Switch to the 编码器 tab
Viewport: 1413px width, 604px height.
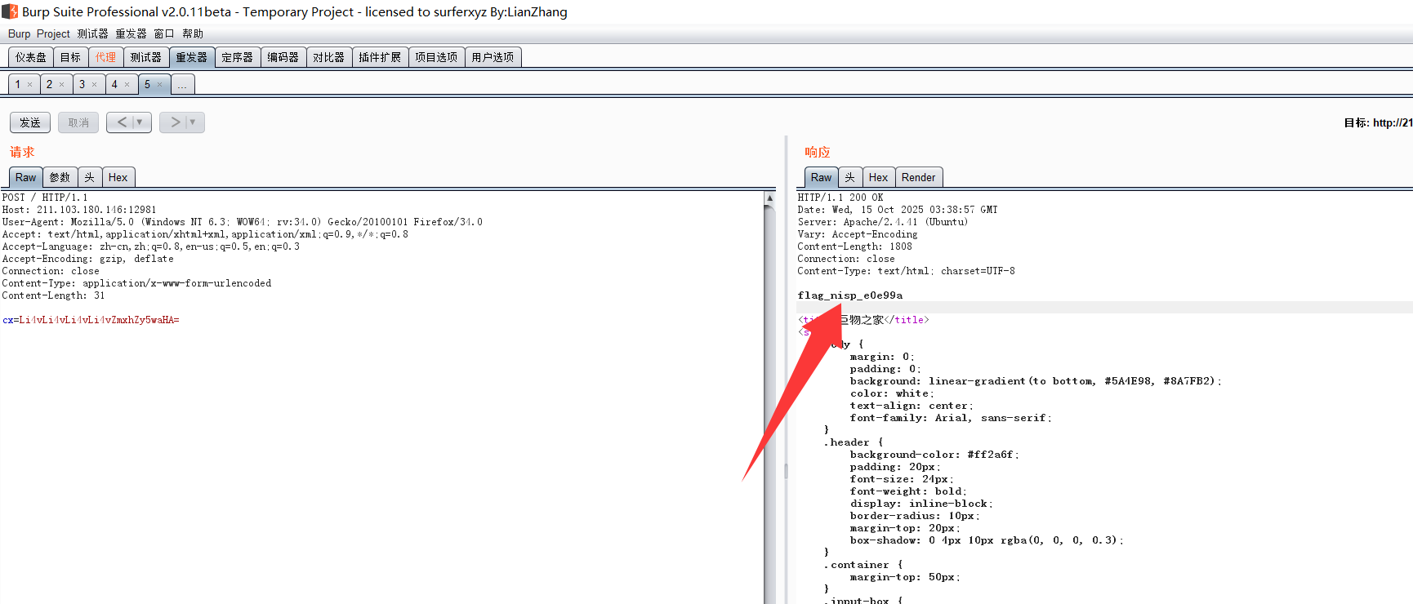[283, 57]
